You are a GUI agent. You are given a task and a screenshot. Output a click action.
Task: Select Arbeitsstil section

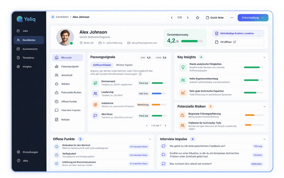68,75
